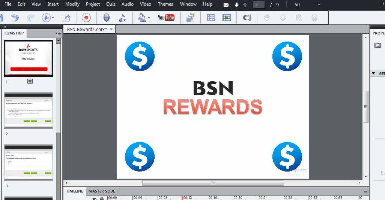Click the stage vertical scrollbar thumb

pyautogui.click(x=365, y=107)
